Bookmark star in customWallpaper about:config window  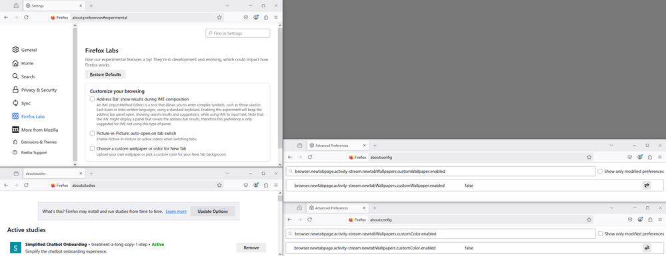click(x=589, y=157)
